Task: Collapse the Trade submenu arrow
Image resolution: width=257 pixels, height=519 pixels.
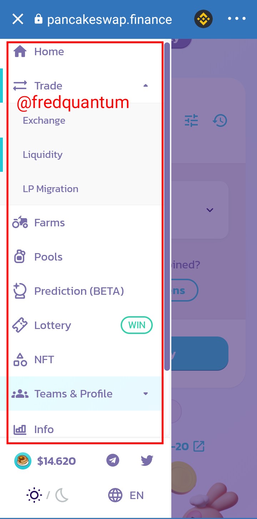Action: 145,86
